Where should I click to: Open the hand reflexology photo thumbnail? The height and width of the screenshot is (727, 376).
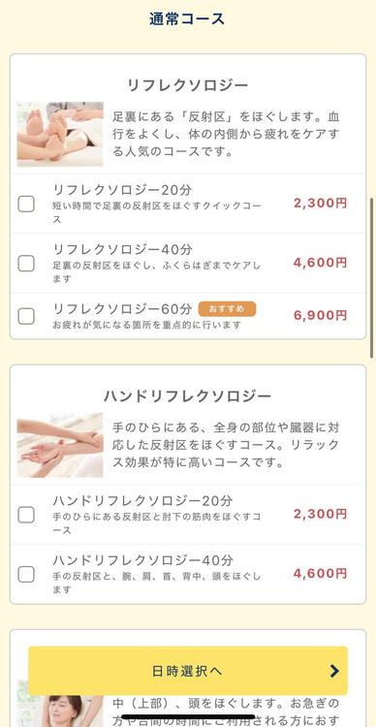(60, 445)
